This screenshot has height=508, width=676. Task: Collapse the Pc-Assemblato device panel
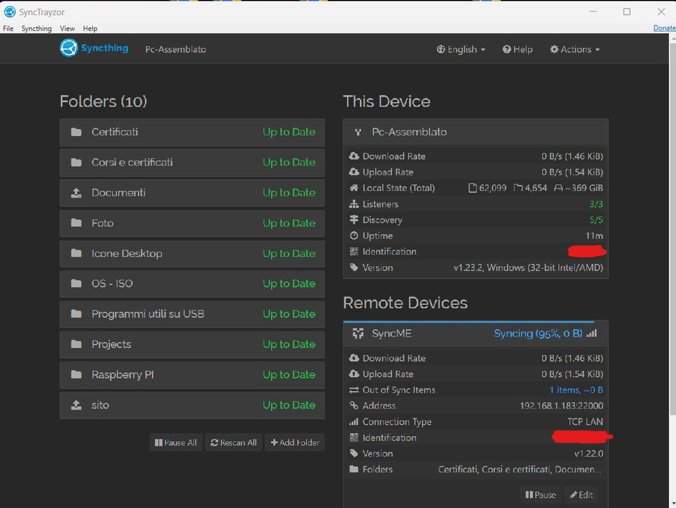(x=475, y=132)
